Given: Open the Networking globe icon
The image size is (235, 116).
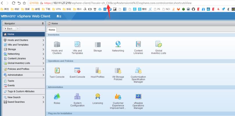Looking at the screenshot, I should (x=118, y=44).
